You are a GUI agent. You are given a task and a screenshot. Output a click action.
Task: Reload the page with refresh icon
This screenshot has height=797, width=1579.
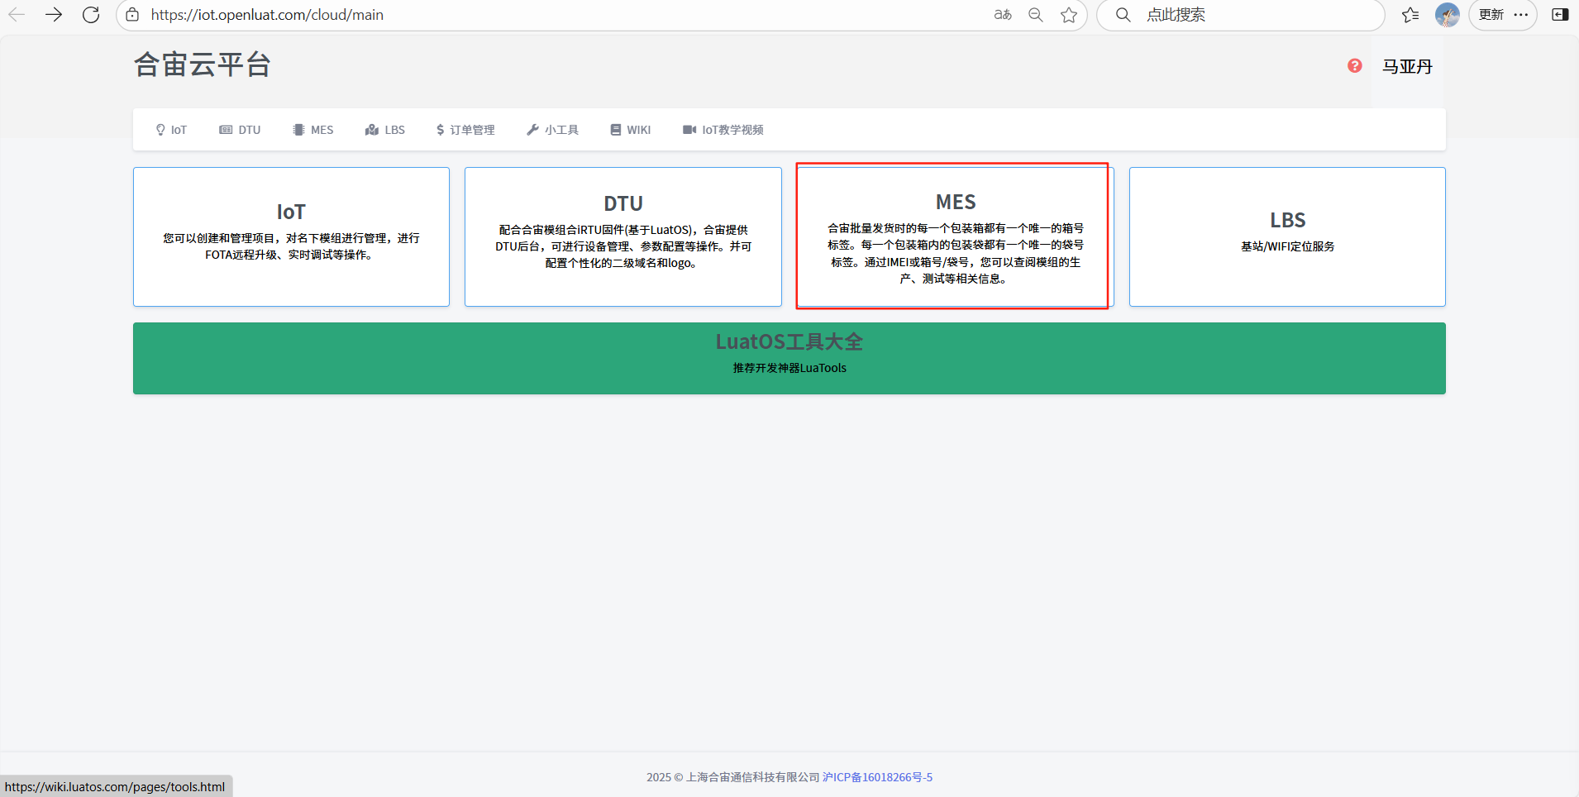(x=91, y=15)
